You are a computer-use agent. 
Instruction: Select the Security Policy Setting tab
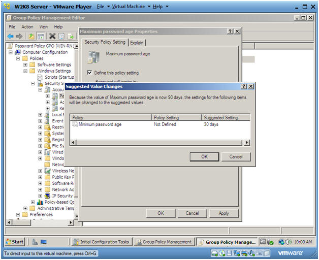tap(105, 42)
